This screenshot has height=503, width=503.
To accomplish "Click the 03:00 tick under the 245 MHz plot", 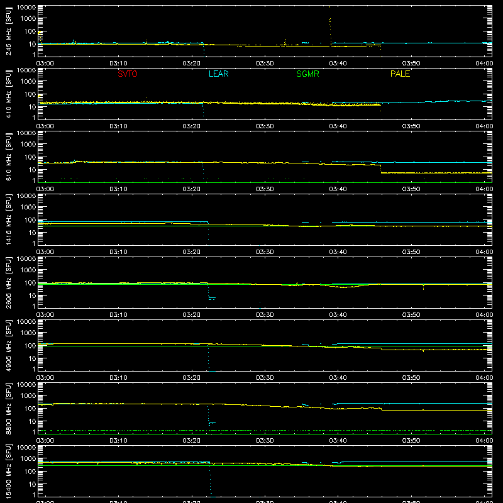I will coord(45,64).
